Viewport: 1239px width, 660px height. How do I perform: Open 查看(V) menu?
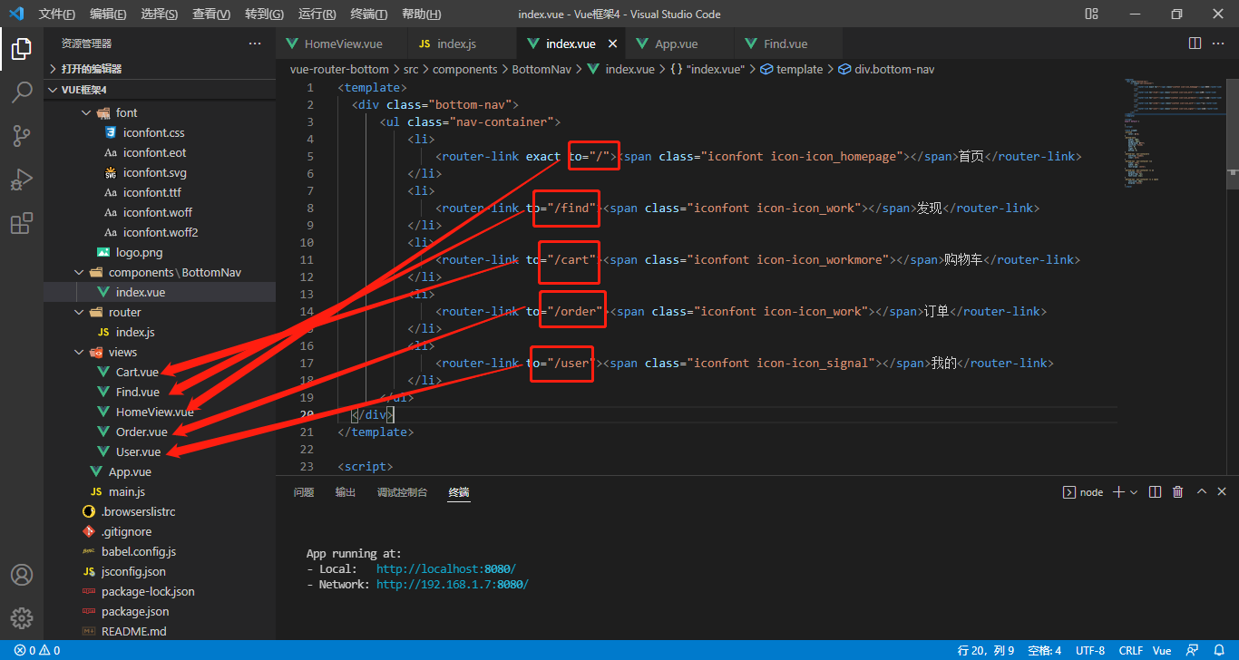tap(211, 15)
